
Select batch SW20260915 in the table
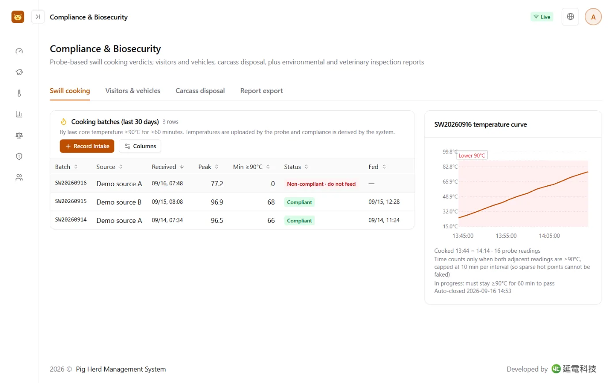coord(232,202)
